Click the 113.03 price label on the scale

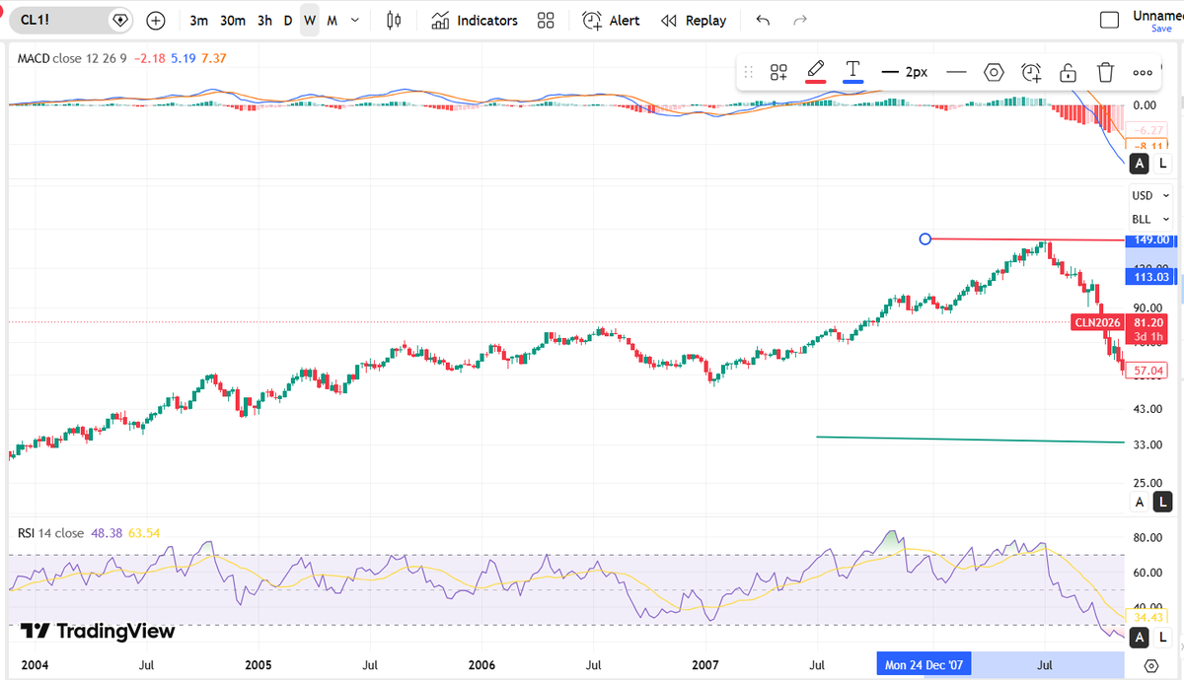point(1149,277)
